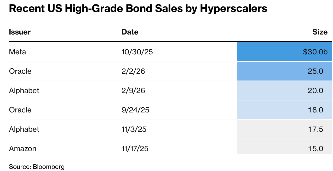333x171 pixels.
Task: Click the 11/17/25 date cell
Action: (135, 149)
